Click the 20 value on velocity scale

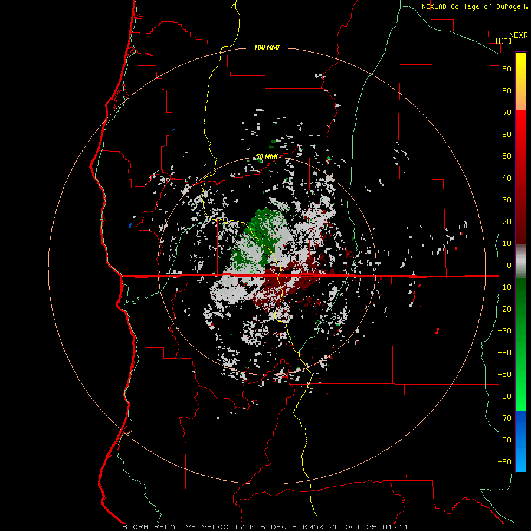coord(507,221)
